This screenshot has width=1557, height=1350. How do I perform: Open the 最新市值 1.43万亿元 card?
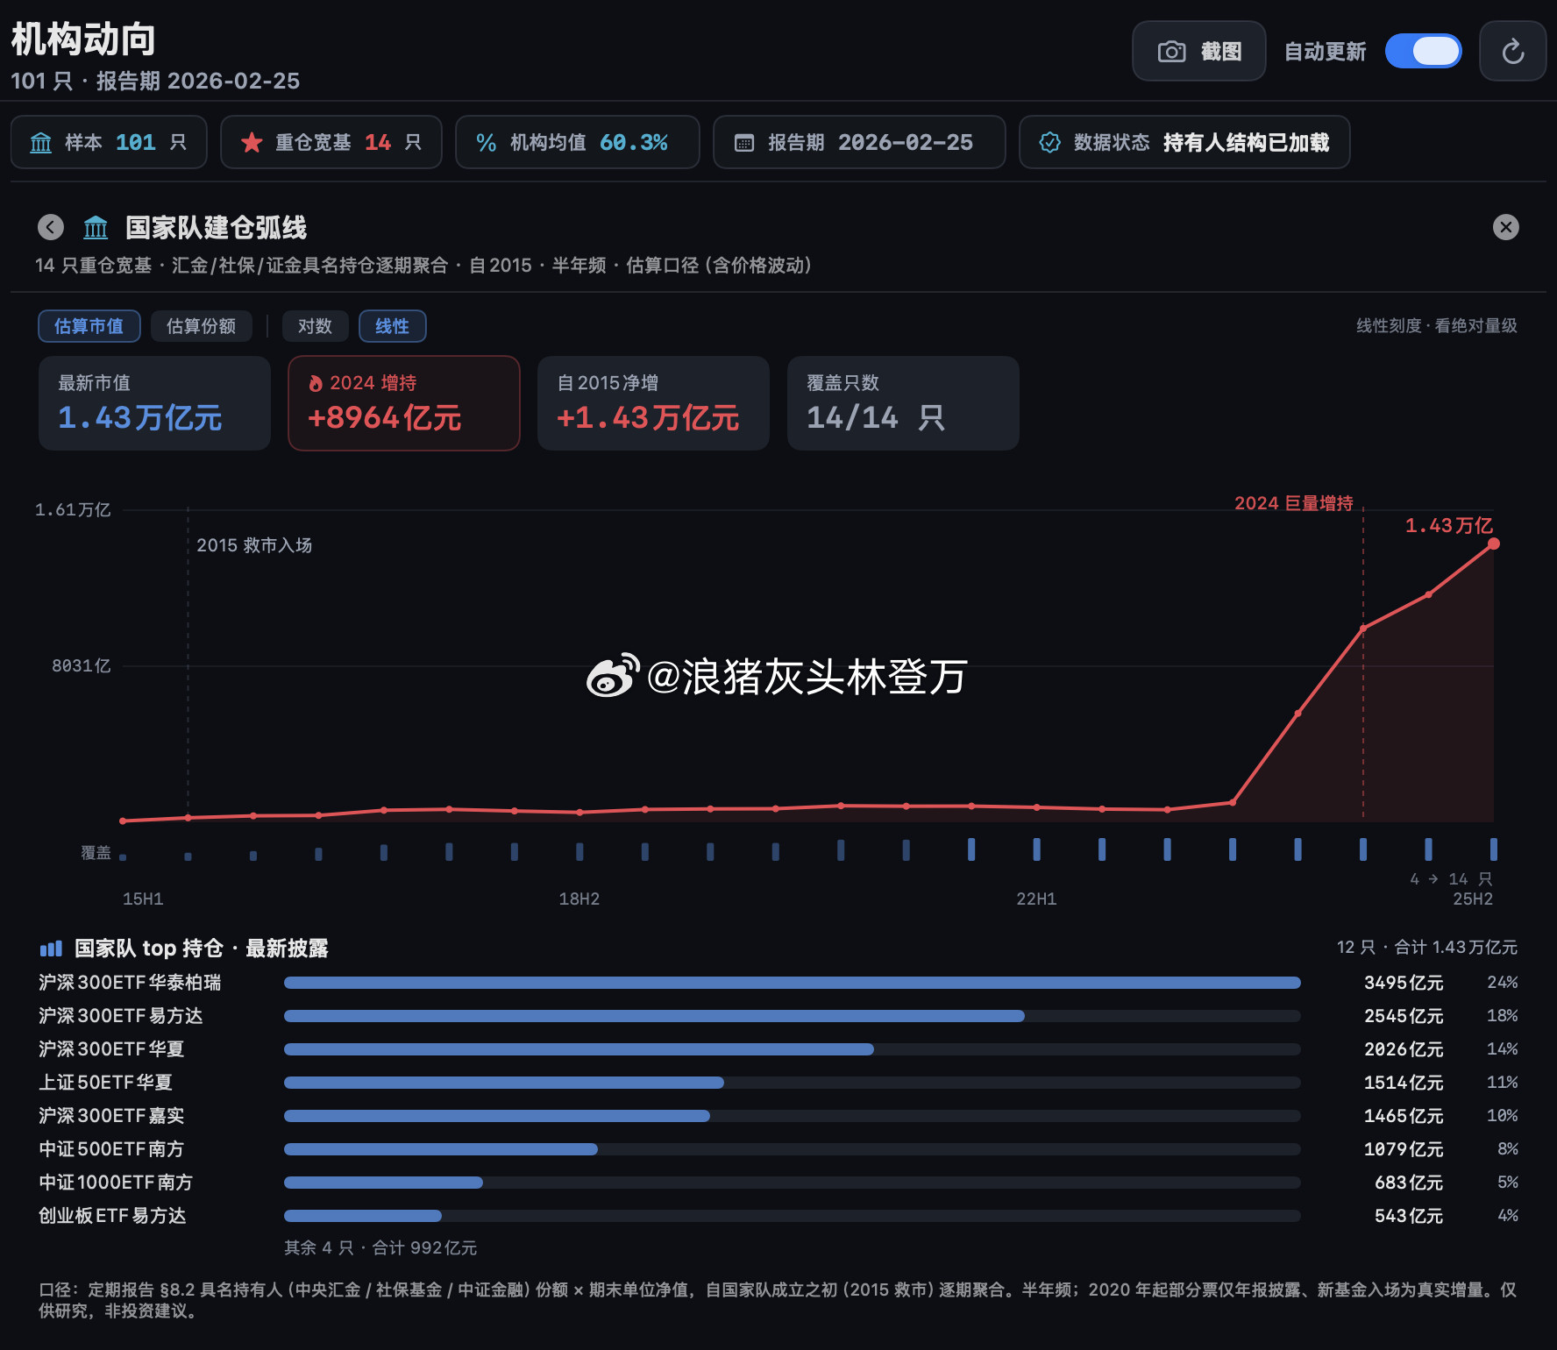pos(154,403)
